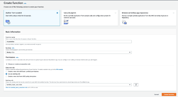Collapse Choose or create an execution role

tap(18, 64)
